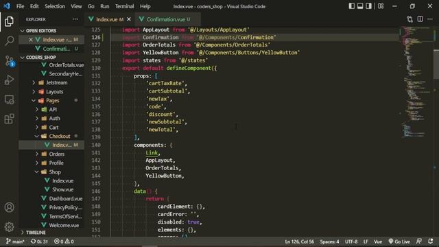Switch to the Index.vue tab
439x247 pixels.
110,19
